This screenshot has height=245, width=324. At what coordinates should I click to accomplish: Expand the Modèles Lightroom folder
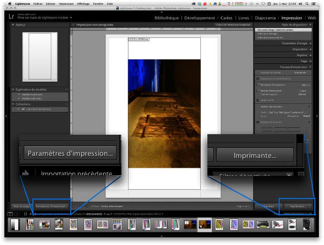coord(19,94)
